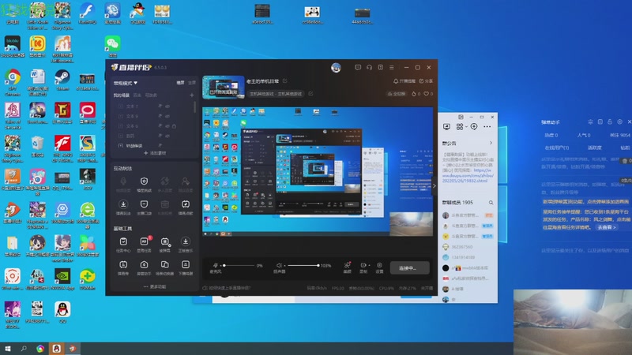
Task: Toggle visibility eye for 文本 7 source
Action: pyautogui.click(x=167, y=106)
